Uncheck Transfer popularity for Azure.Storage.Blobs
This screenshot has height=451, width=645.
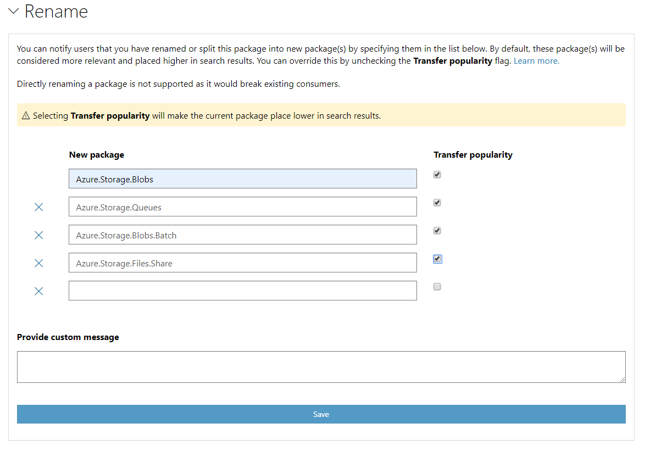437,175
